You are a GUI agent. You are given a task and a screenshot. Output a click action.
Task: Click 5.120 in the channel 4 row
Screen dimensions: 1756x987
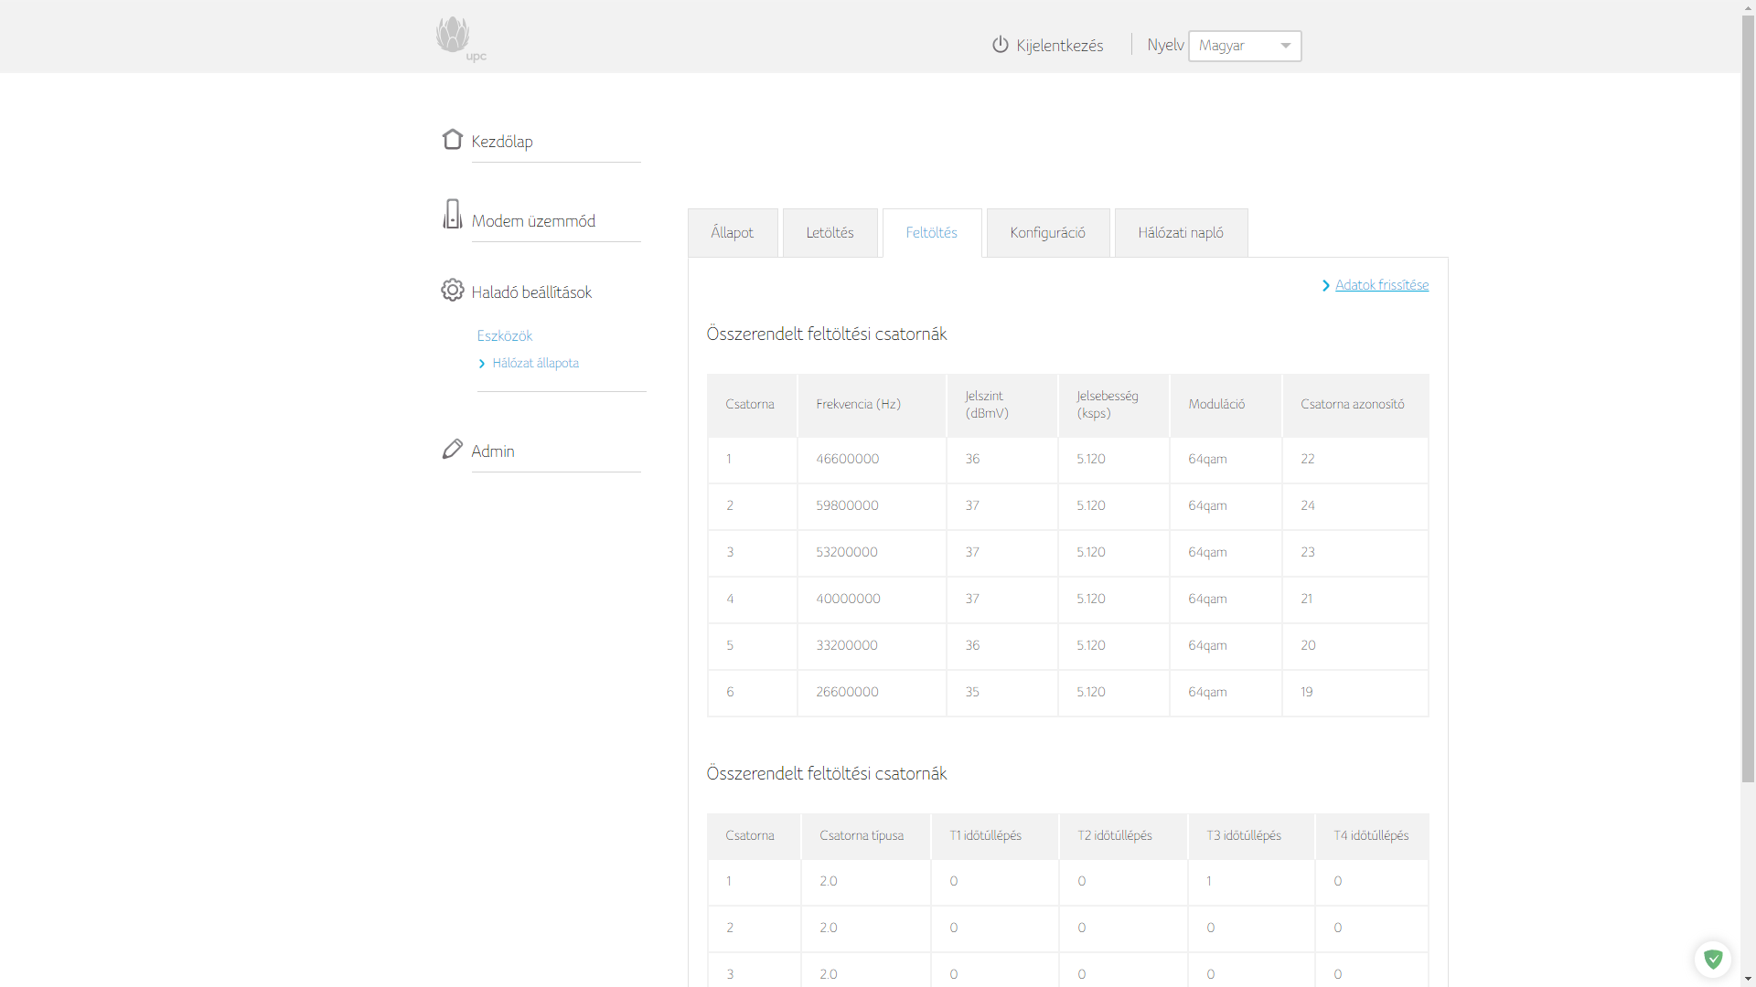tap(1090, 599)
